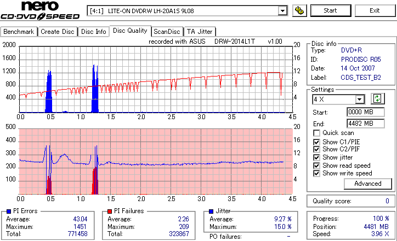Click the Advanced settings button
This screenshot has width=397, height=241.
coord(367,184)
